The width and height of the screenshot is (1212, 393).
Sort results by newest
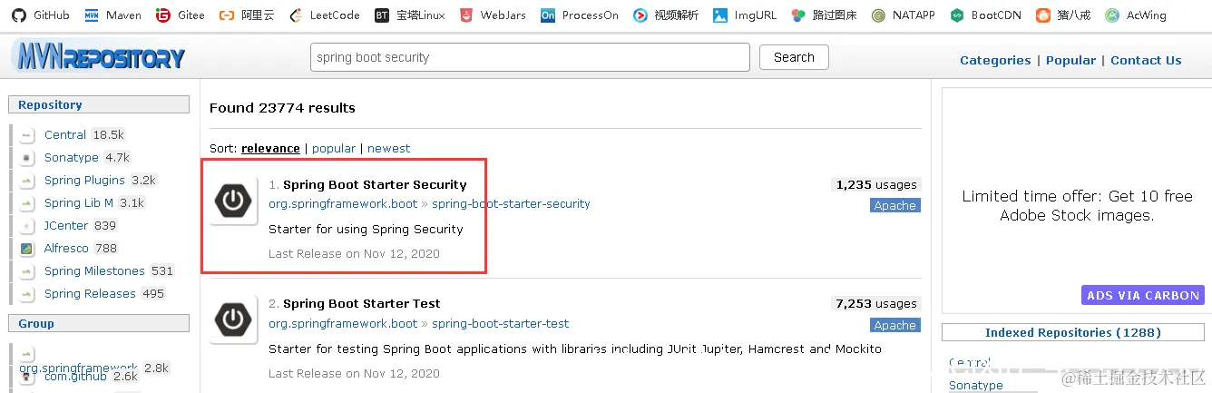pyautogui.click(x=388, y=148)
